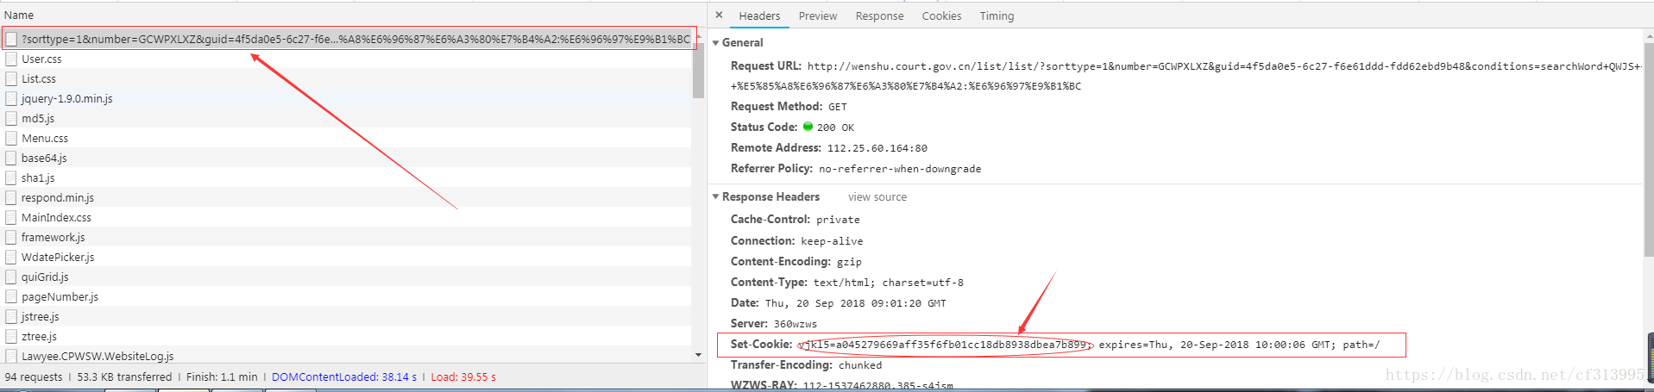The width and height of the screenshot is (1654, 392).
Task: Select the respond.min.js request
Action: point(346,197)
